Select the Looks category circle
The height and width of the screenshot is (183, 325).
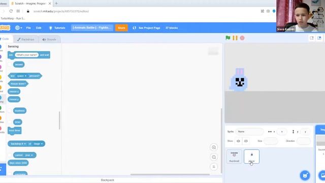tap(1, 57)
